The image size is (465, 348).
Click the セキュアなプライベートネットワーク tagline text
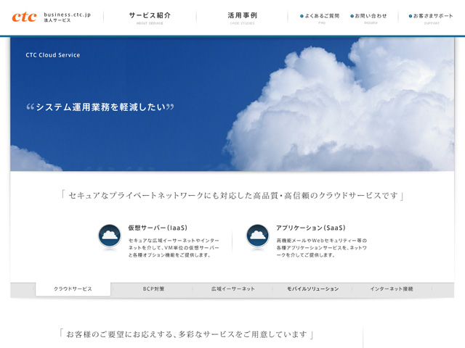(x=232, y=196)
